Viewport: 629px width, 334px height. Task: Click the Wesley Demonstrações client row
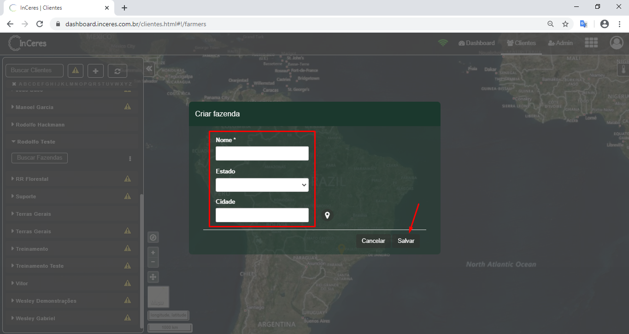click(x=71, y=300)
